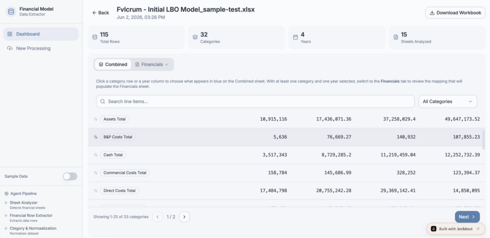Click the value 145,686.99
The image size is (490, 238).
(338, 173)
